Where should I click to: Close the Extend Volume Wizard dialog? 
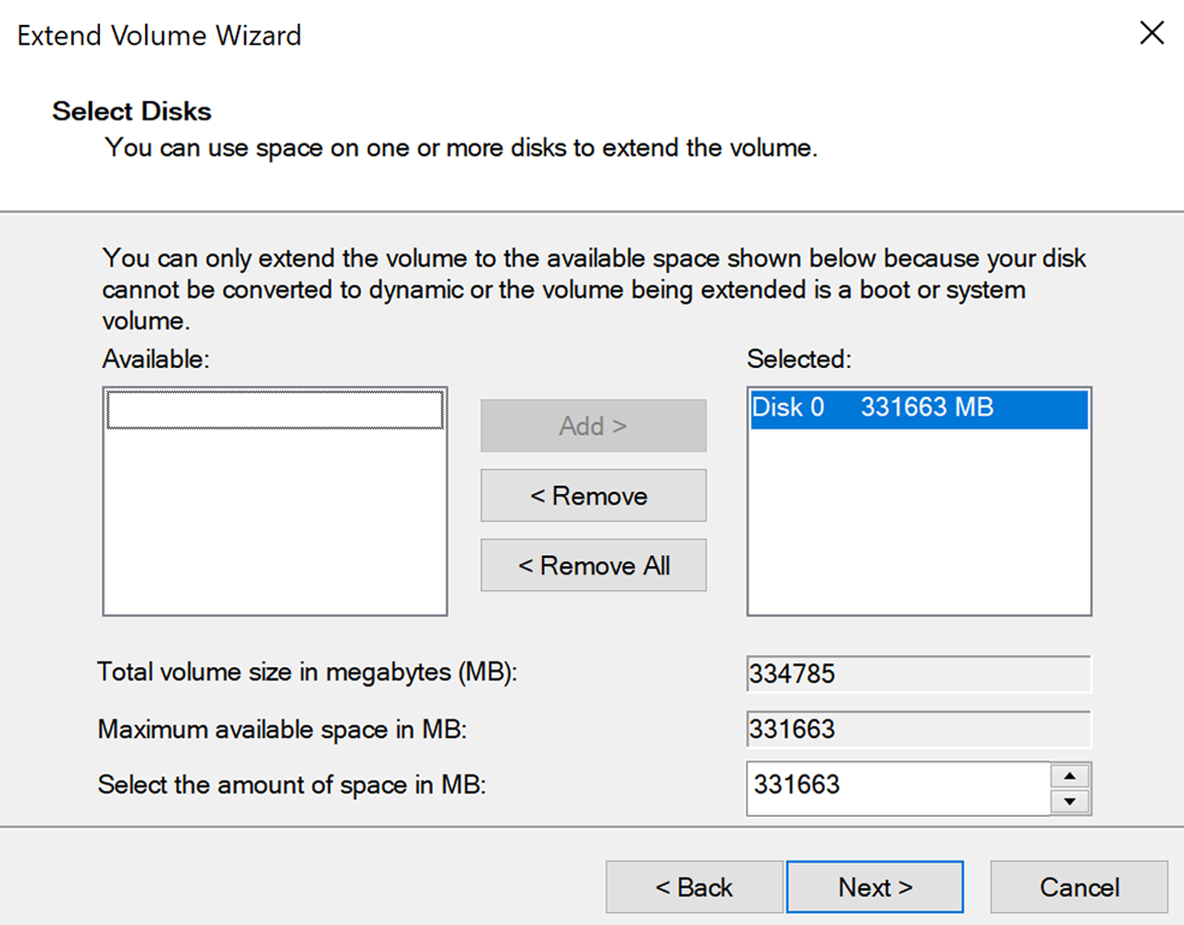point(1152,33)
